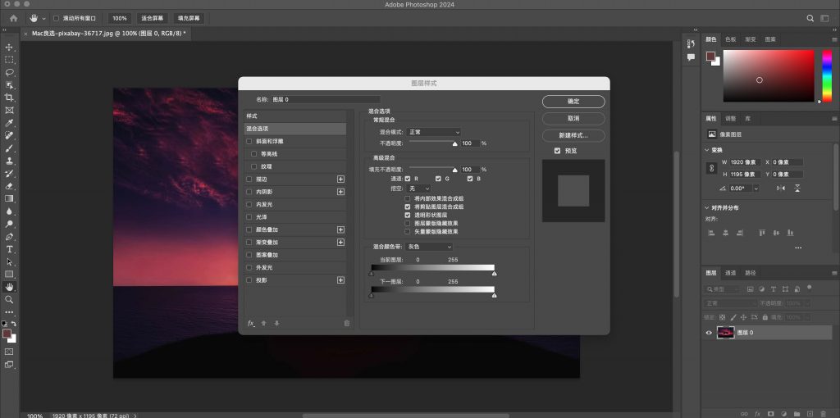Screen dimensions: 840x418
Task: Toggle 滚动所有窗口 checkbox in options bar
Action: point(57,18)
